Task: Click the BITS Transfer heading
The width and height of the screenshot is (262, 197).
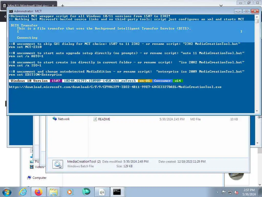Action: [x=24, y=25]
